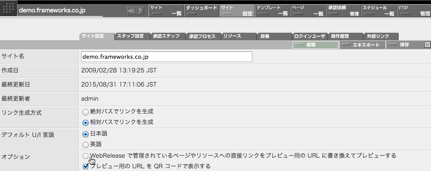431x171 pixels.
Task: Click the デフォルト U/I 言語 row label
Action: click(28, 135)
